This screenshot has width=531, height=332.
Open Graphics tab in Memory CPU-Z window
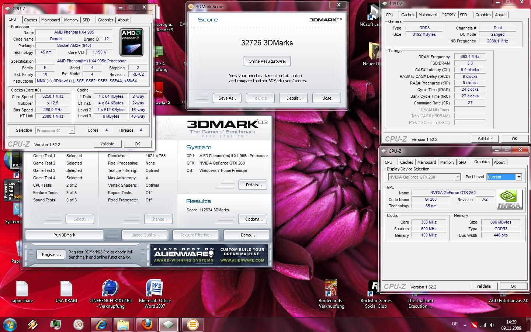click(x=483, y=15)
